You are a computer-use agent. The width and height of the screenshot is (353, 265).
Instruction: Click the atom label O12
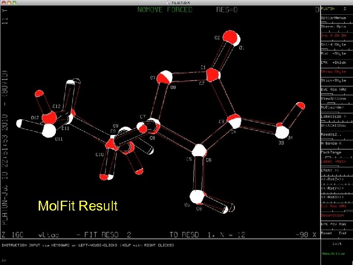click(x=35, y=118)
